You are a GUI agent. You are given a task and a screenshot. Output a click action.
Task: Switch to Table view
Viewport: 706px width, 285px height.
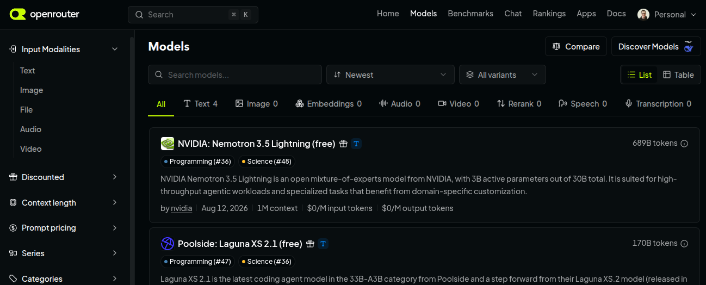678,75
